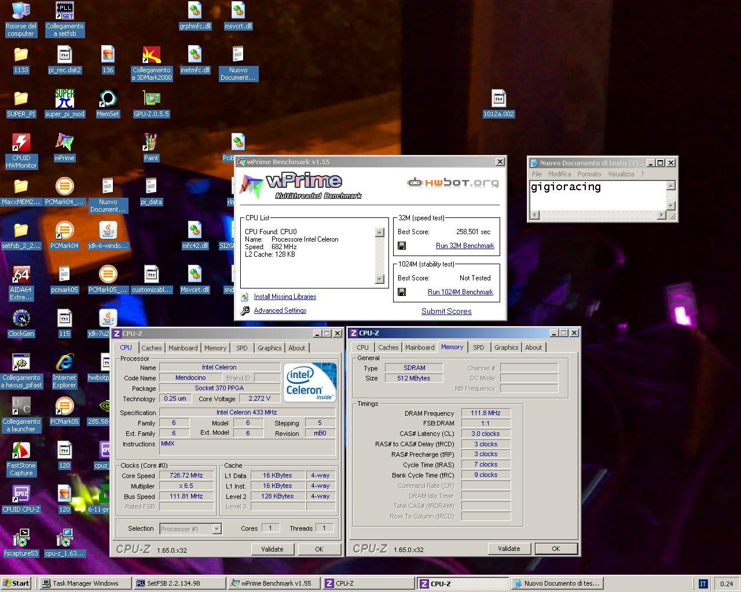Image resolution: width=741 pixels, height=592 pixels.
Task: Open the Collegamento a hexus_pifast shortcut
Action: pos(21,371)
